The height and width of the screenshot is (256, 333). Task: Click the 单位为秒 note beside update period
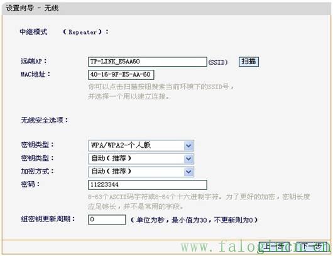[194, 220]
